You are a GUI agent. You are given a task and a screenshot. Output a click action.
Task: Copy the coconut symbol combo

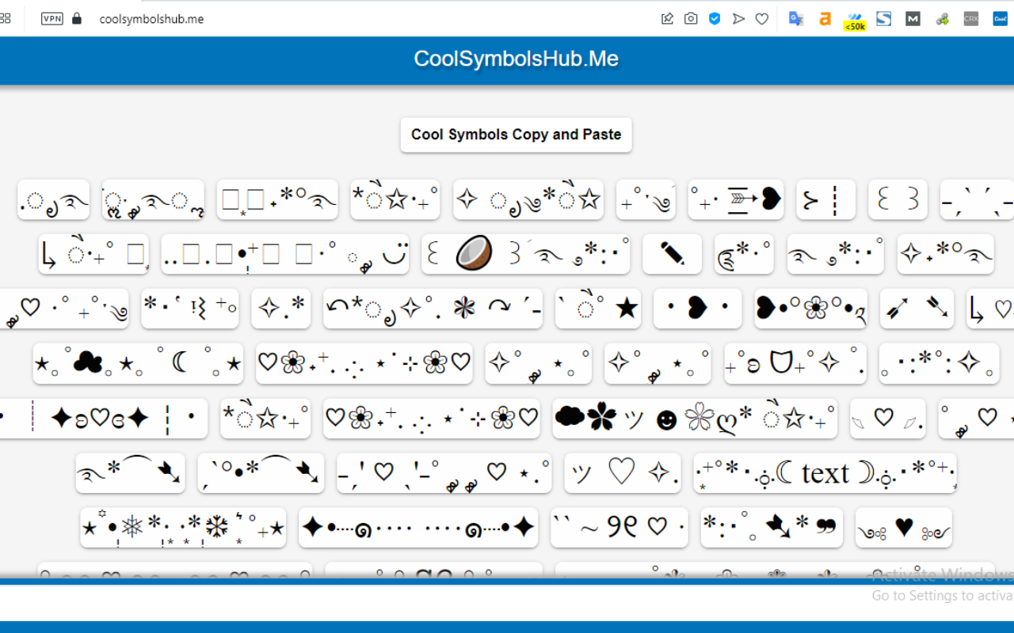click(526, 254)
